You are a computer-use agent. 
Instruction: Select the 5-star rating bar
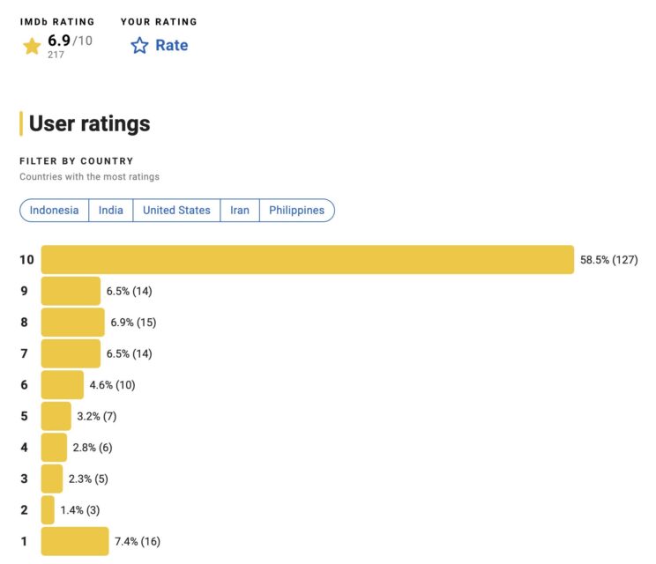pyautogui.click(x=56, y=416)
